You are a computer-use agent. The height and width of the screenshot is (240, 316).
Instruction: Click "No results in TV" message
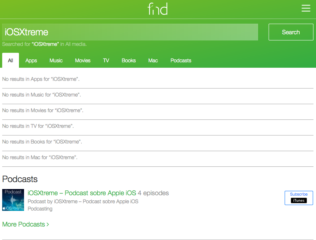click(x=38, y=126)
